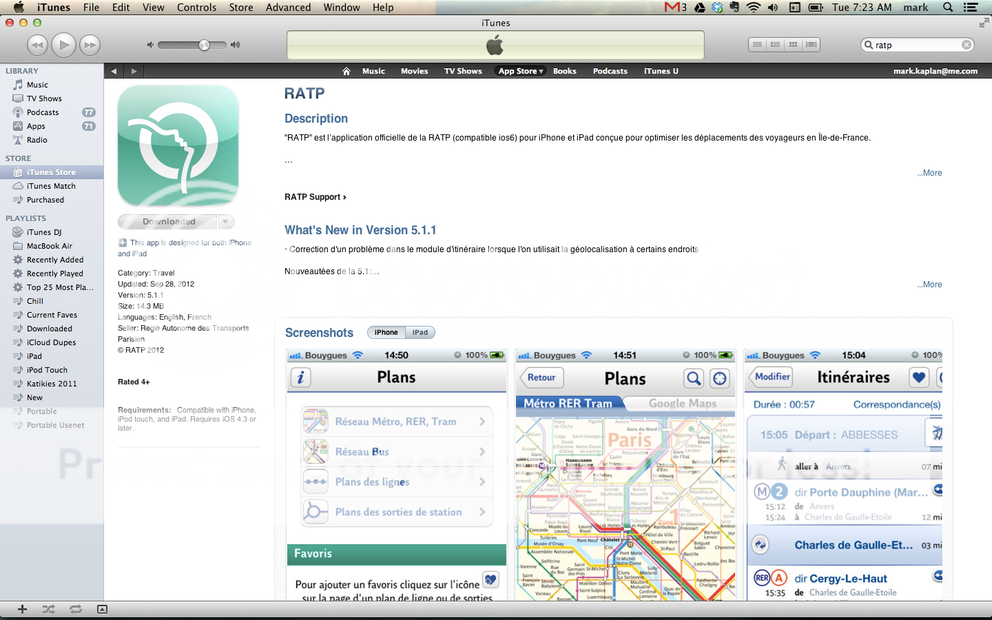Show or hide the artwork viewer
Image resolution: width=992 pixels, height=620 pixels.
tap(102, 609)
